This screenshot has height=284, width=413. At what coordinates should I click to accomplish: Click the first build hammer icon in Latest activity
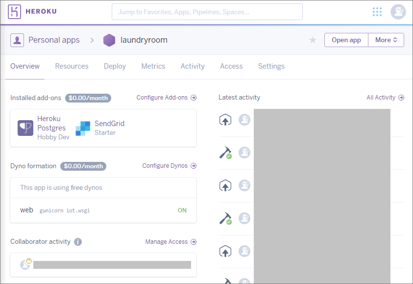[x=225, y=153]
